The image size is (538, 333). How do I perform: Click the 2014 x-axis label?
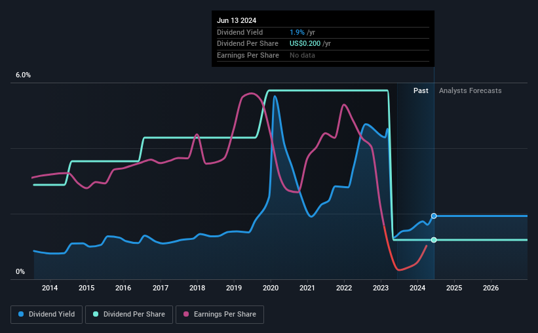[x=50, y=288]
